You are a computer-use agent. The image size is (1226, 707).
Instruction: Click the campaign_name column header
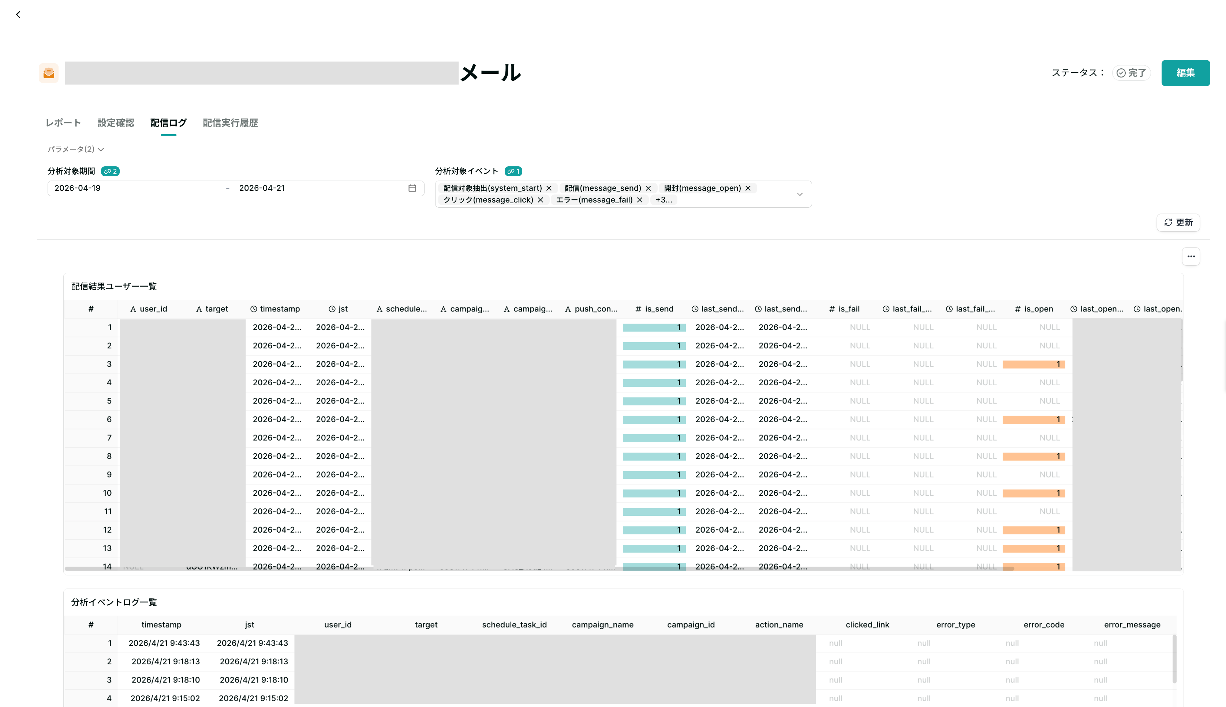[x=602, y=624]
